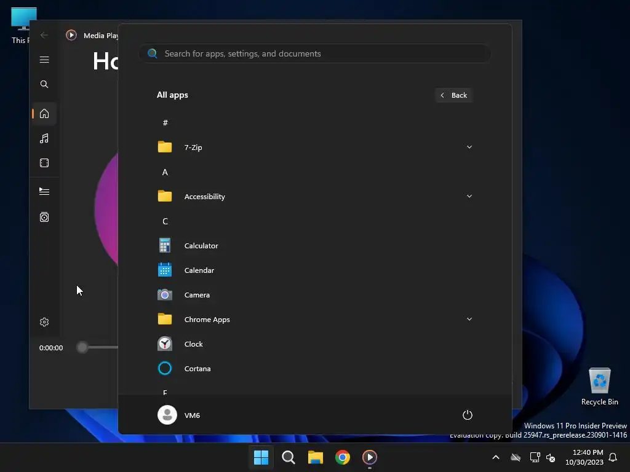This screenshot has width=630, height=472.
Task: Open Playlists in Media Player sidebar
Action: [x=44, y=217]
